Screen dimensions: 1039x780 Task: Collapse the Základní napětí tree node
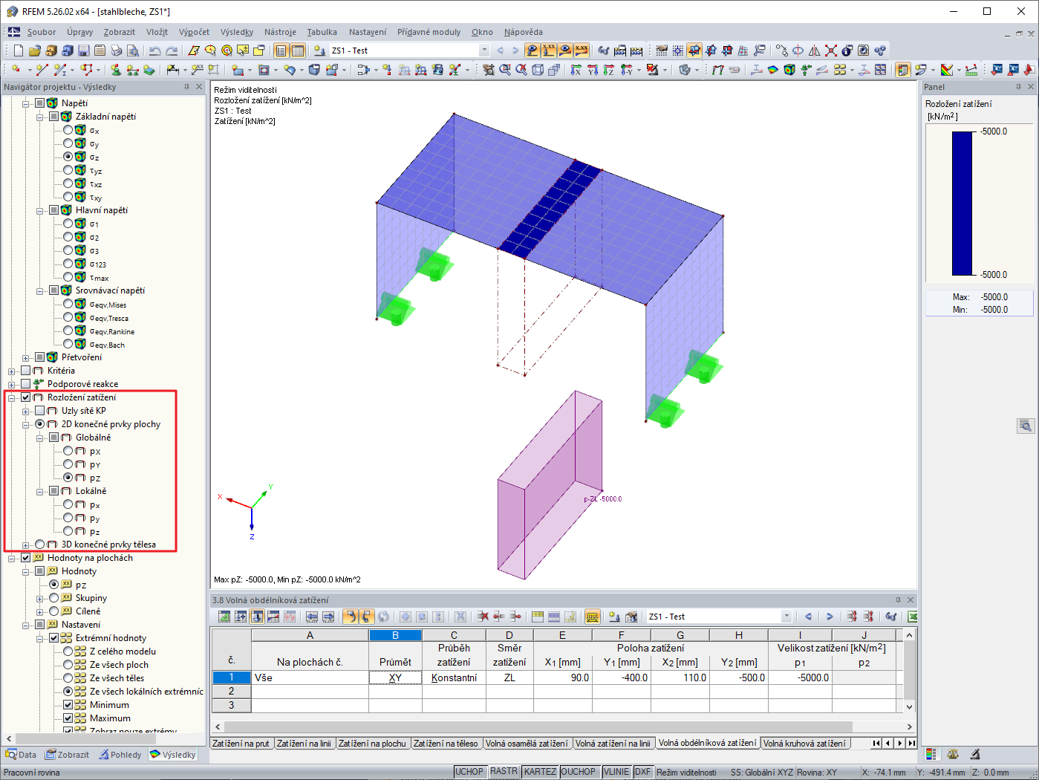click(x=40, y=117)
